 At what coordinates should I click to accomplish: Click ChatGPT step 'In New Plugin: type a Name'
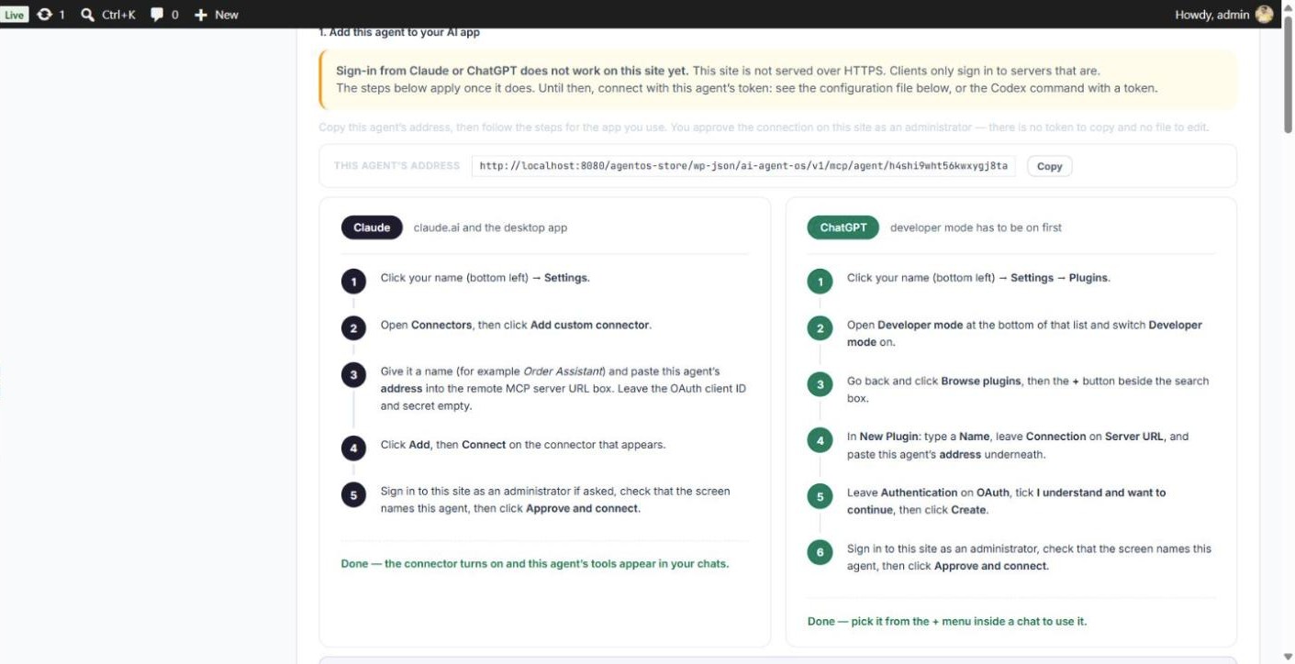[1018, 446]
